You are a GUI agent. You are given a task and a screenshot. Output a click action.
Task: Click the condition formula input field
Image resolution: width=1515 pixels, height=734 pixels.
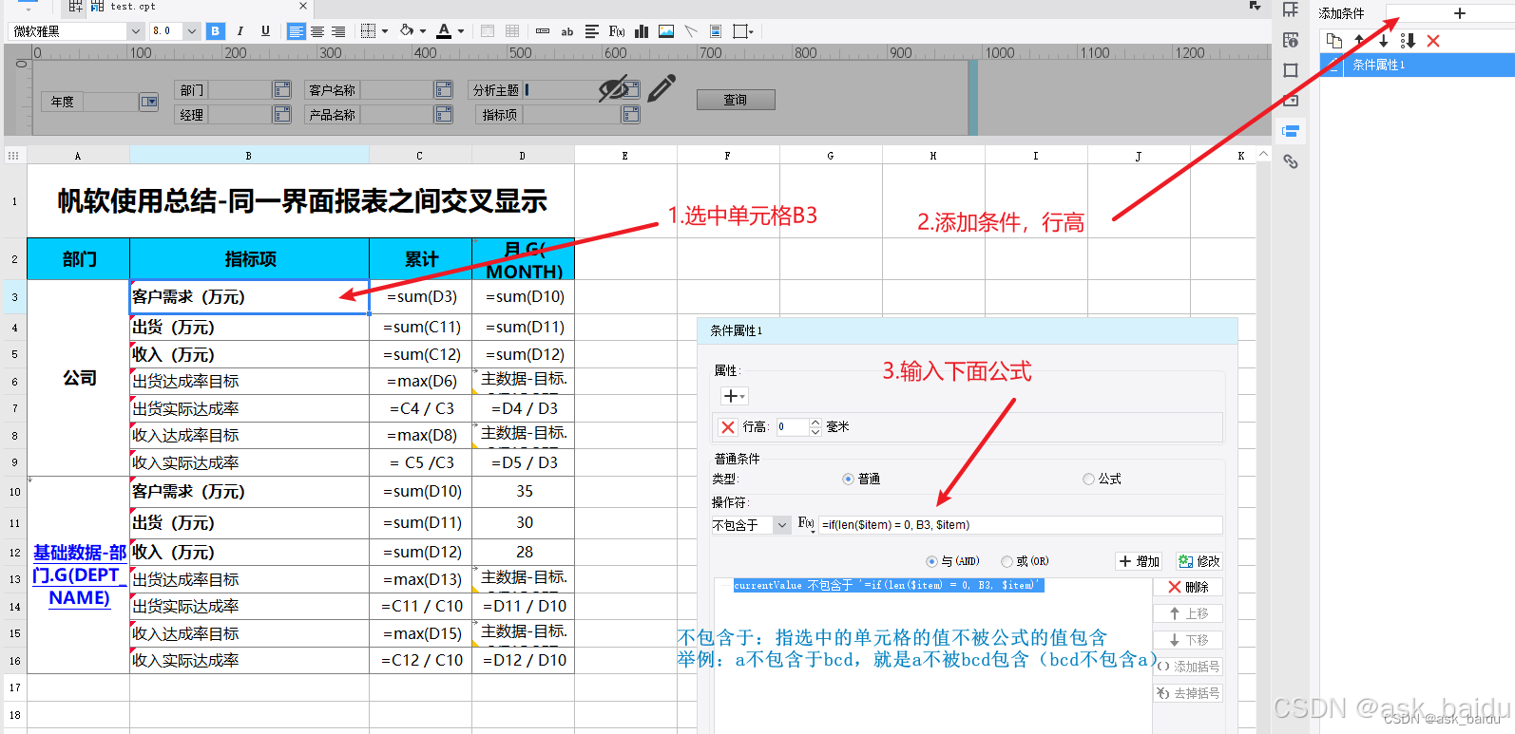click(x=1021, y=525)
